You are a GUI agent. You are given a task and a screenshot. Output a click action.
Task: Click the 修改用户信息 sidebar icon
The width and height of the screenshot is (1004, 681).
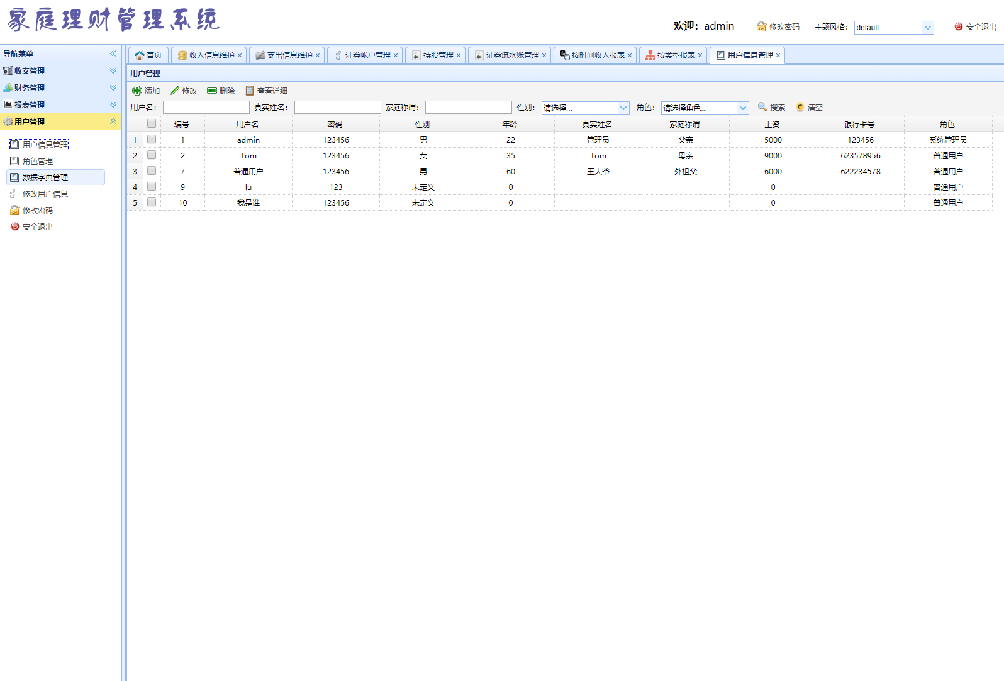[13, 194]
